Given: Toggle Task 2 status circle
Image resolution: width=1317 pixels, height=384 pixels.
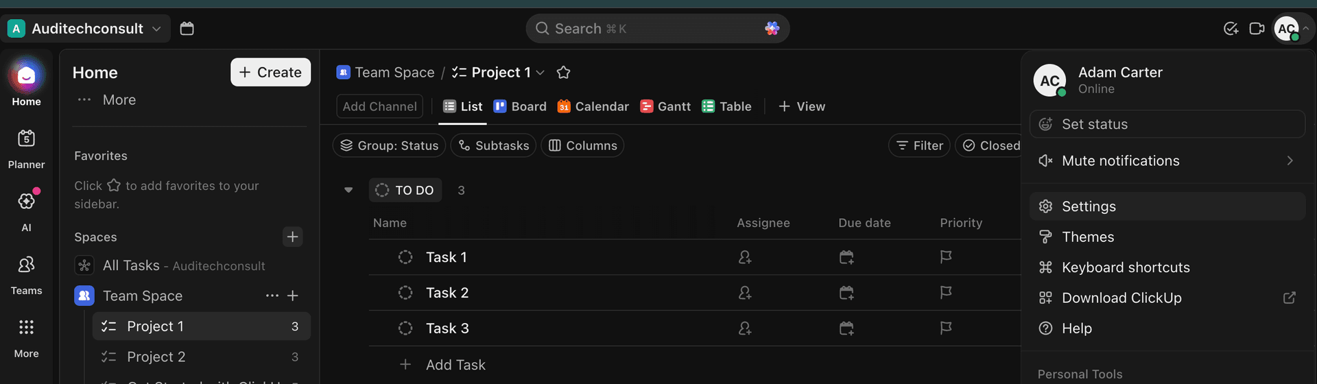Looking at the screenshot, I should 405,293.
